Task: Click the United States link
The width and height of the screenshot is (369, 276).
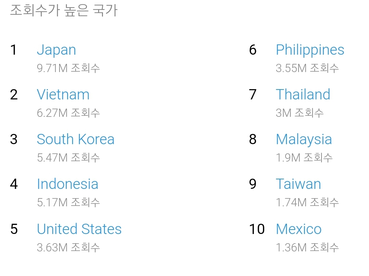Action: click(79, 229)
